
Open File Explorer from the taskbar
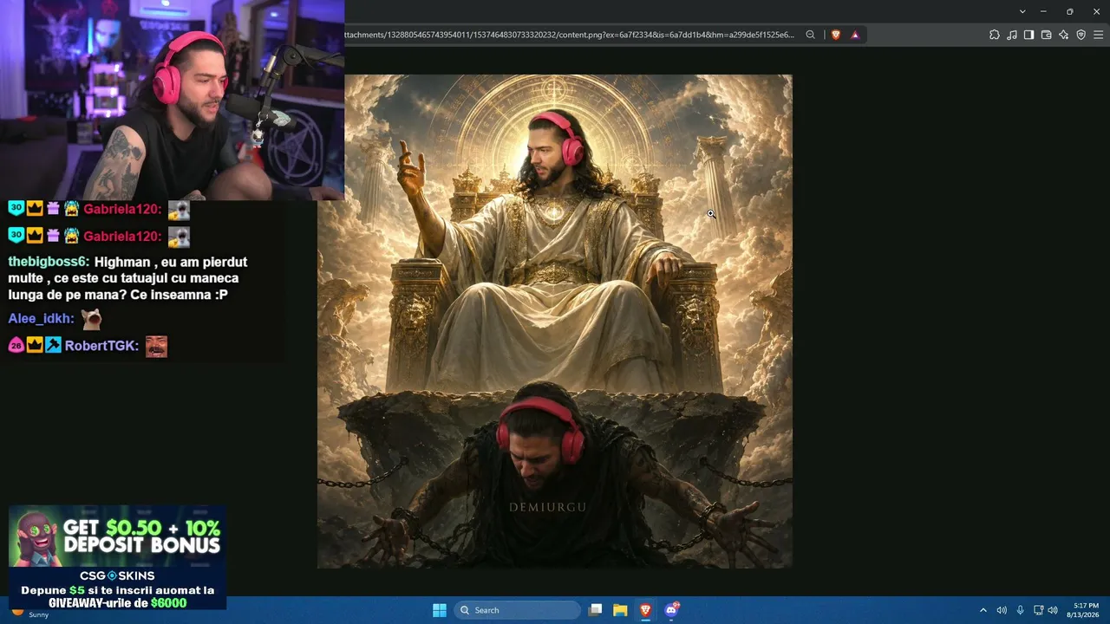coord(620,610)
